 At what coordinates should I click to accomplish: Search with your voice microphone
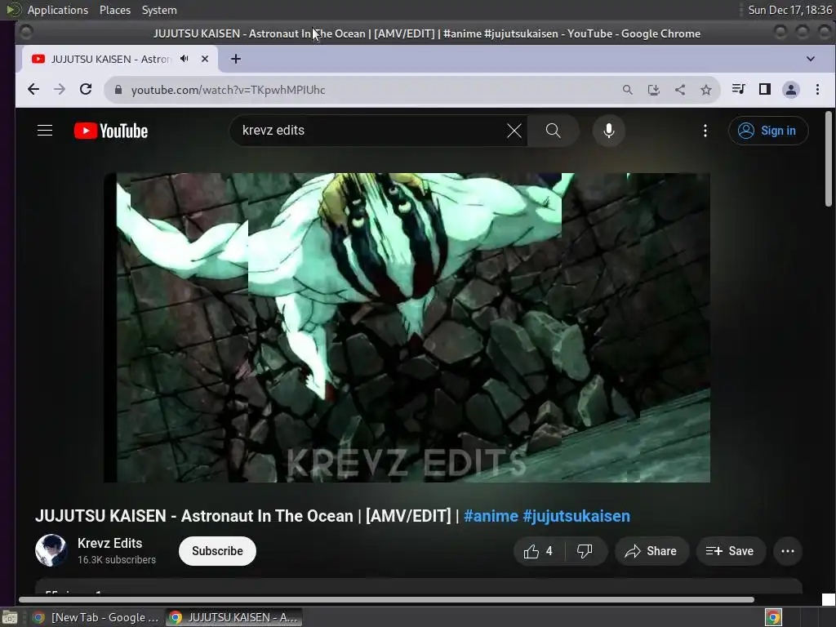(x=608, y=131)
